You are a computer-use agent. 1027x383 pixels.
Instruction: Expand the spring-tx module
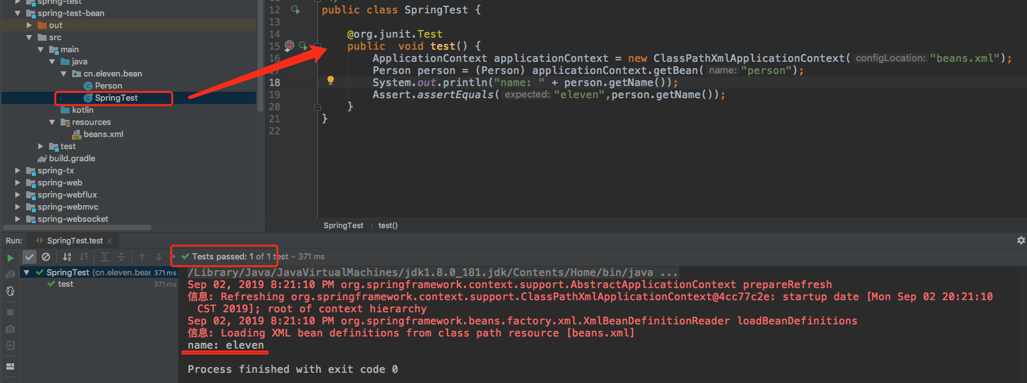point(17,171)
